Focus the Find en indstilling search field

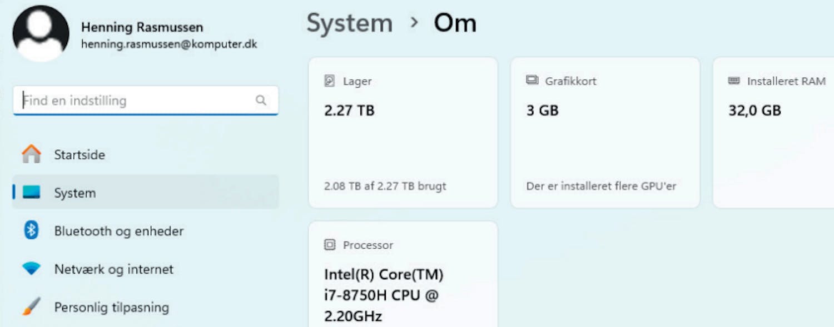click(x=133, y=100)
